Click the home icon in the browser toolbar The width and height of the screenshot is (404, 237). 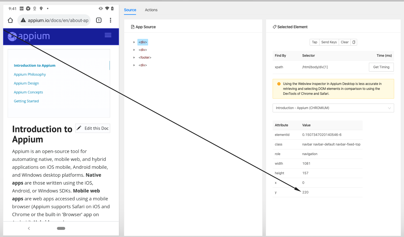tap(10, 20)
